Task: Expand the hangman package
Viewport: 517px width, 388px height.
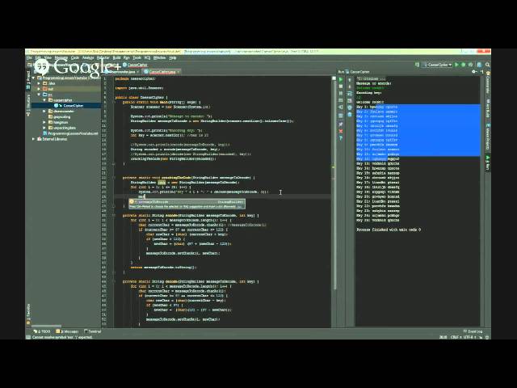Action: pyautogui.click(x=44, y=122)
